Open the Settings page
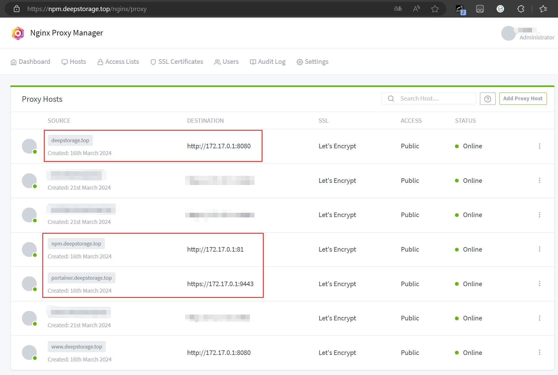This screenshot has width=558, height=375. click(312, 62)
